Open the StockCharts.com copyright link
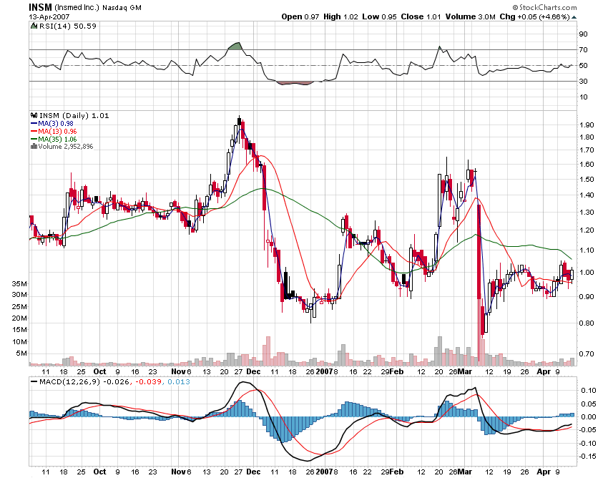 [x=544, y=7]
